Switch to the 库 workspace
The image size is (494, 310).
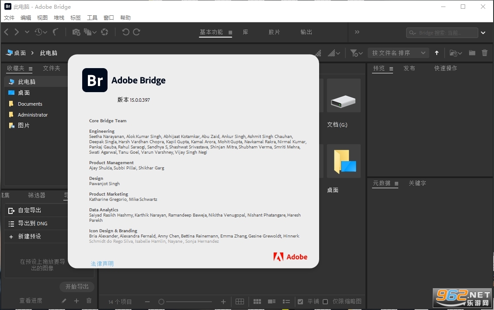tap(245, 32)
